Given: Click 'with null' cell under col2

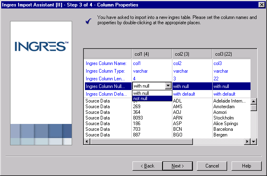Looking at the screenshot, I should tap(192, 86).
